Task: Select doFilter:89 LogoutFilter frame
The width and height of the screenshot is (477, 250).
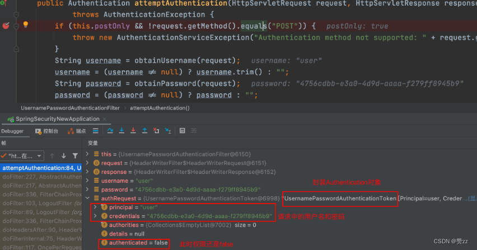Action: (41, 212)
